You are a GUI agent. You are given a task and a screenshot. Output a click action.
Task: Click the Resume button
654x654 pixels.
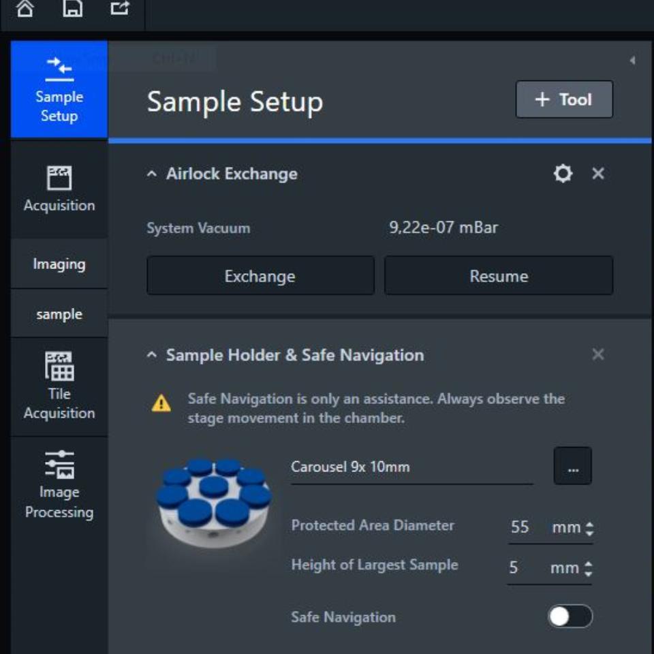(x=499, y=276)
